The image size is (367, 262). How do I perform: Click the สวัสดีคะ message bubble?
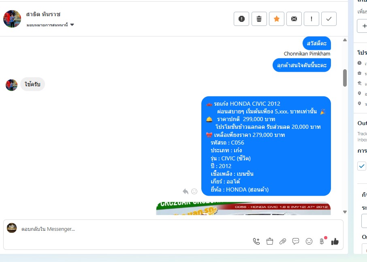pyautogui.click(x=317, y=43)
